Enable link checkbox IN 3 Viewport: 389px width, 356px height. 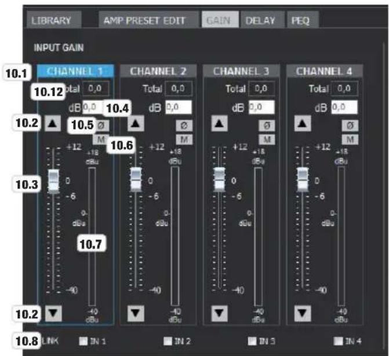[252, 341]
